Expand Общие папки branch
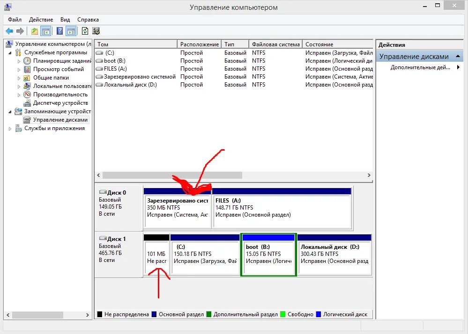Screen dimensions: 468x334 19,78
